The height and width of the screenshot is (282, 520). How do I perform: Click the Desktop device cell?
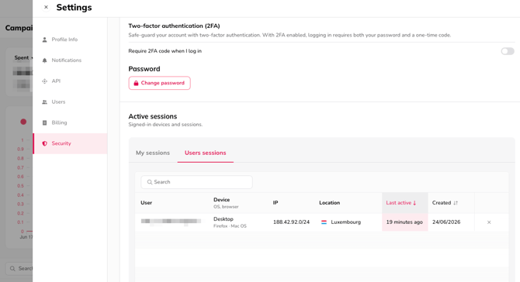(230, 222)
